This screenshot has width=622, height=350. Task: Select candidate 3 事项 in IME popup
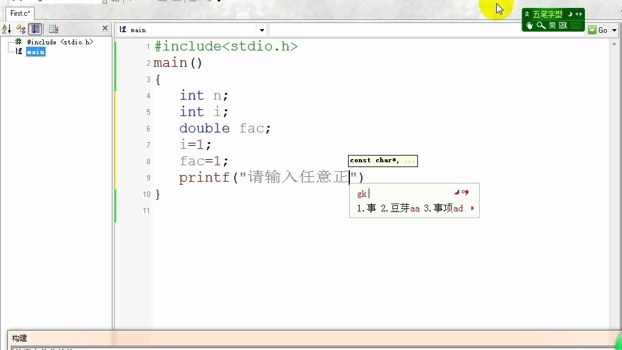443,208
